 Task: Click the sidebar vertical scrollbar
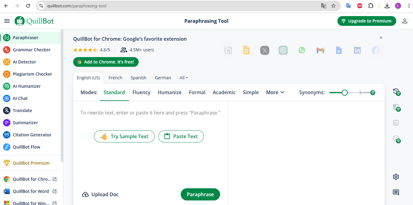coord(62,96)
